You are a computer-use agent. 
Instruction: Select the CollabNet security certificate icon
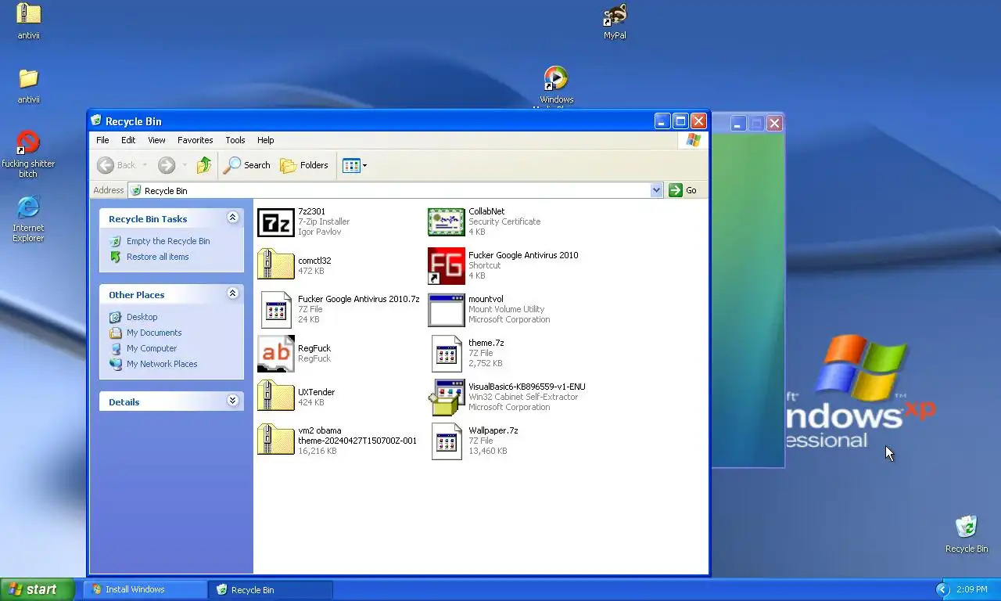(x=446, y=222)
